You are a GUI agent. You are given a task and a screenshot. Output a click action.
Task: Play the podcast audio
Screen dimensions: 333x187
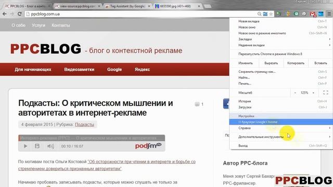click(25, 146)
